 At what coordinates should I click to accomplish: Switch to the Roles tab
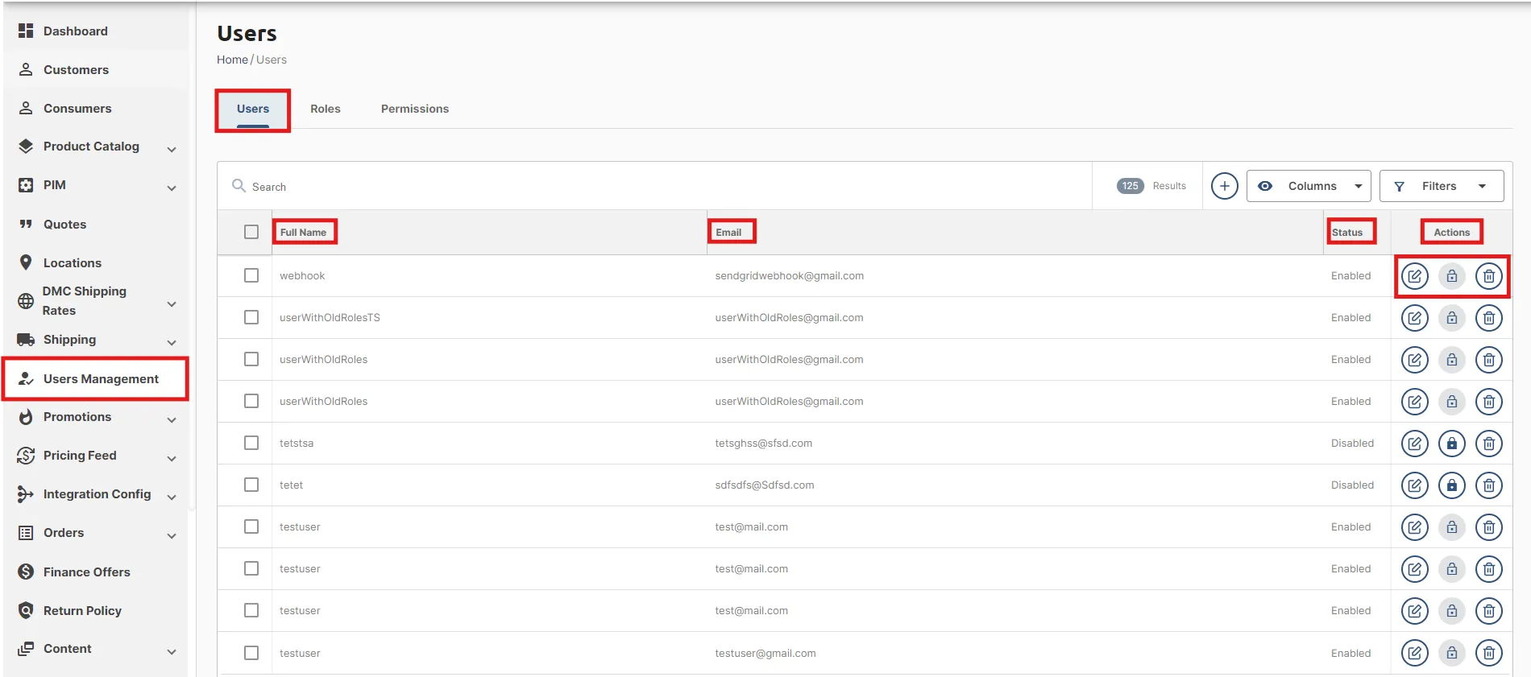(x=326, y=109)
